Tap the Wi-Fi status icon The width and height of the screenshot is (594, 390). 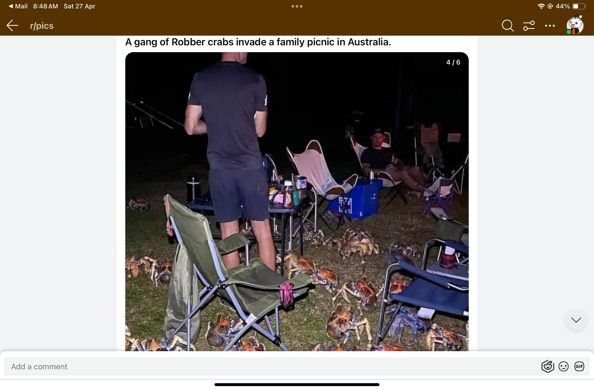click(x=541, y=6)
